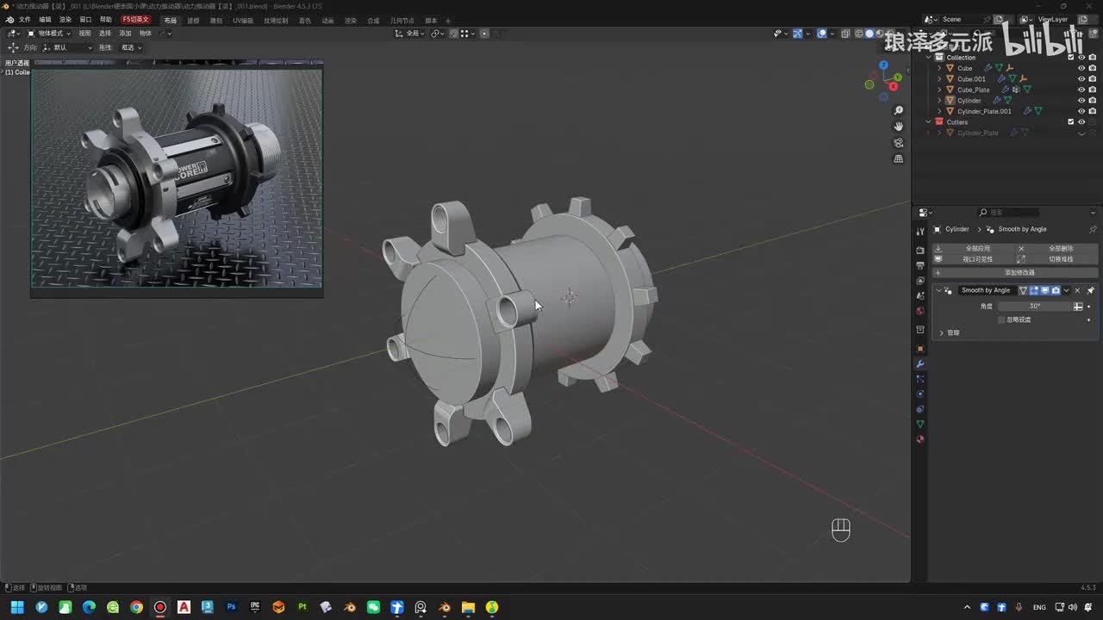Click the 角度 30° value field
Viewport: 1103px width, 620px height.
(1035, 306)
